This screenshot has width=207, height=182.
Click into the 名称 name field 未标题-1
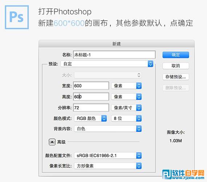[x=114, y=55]
